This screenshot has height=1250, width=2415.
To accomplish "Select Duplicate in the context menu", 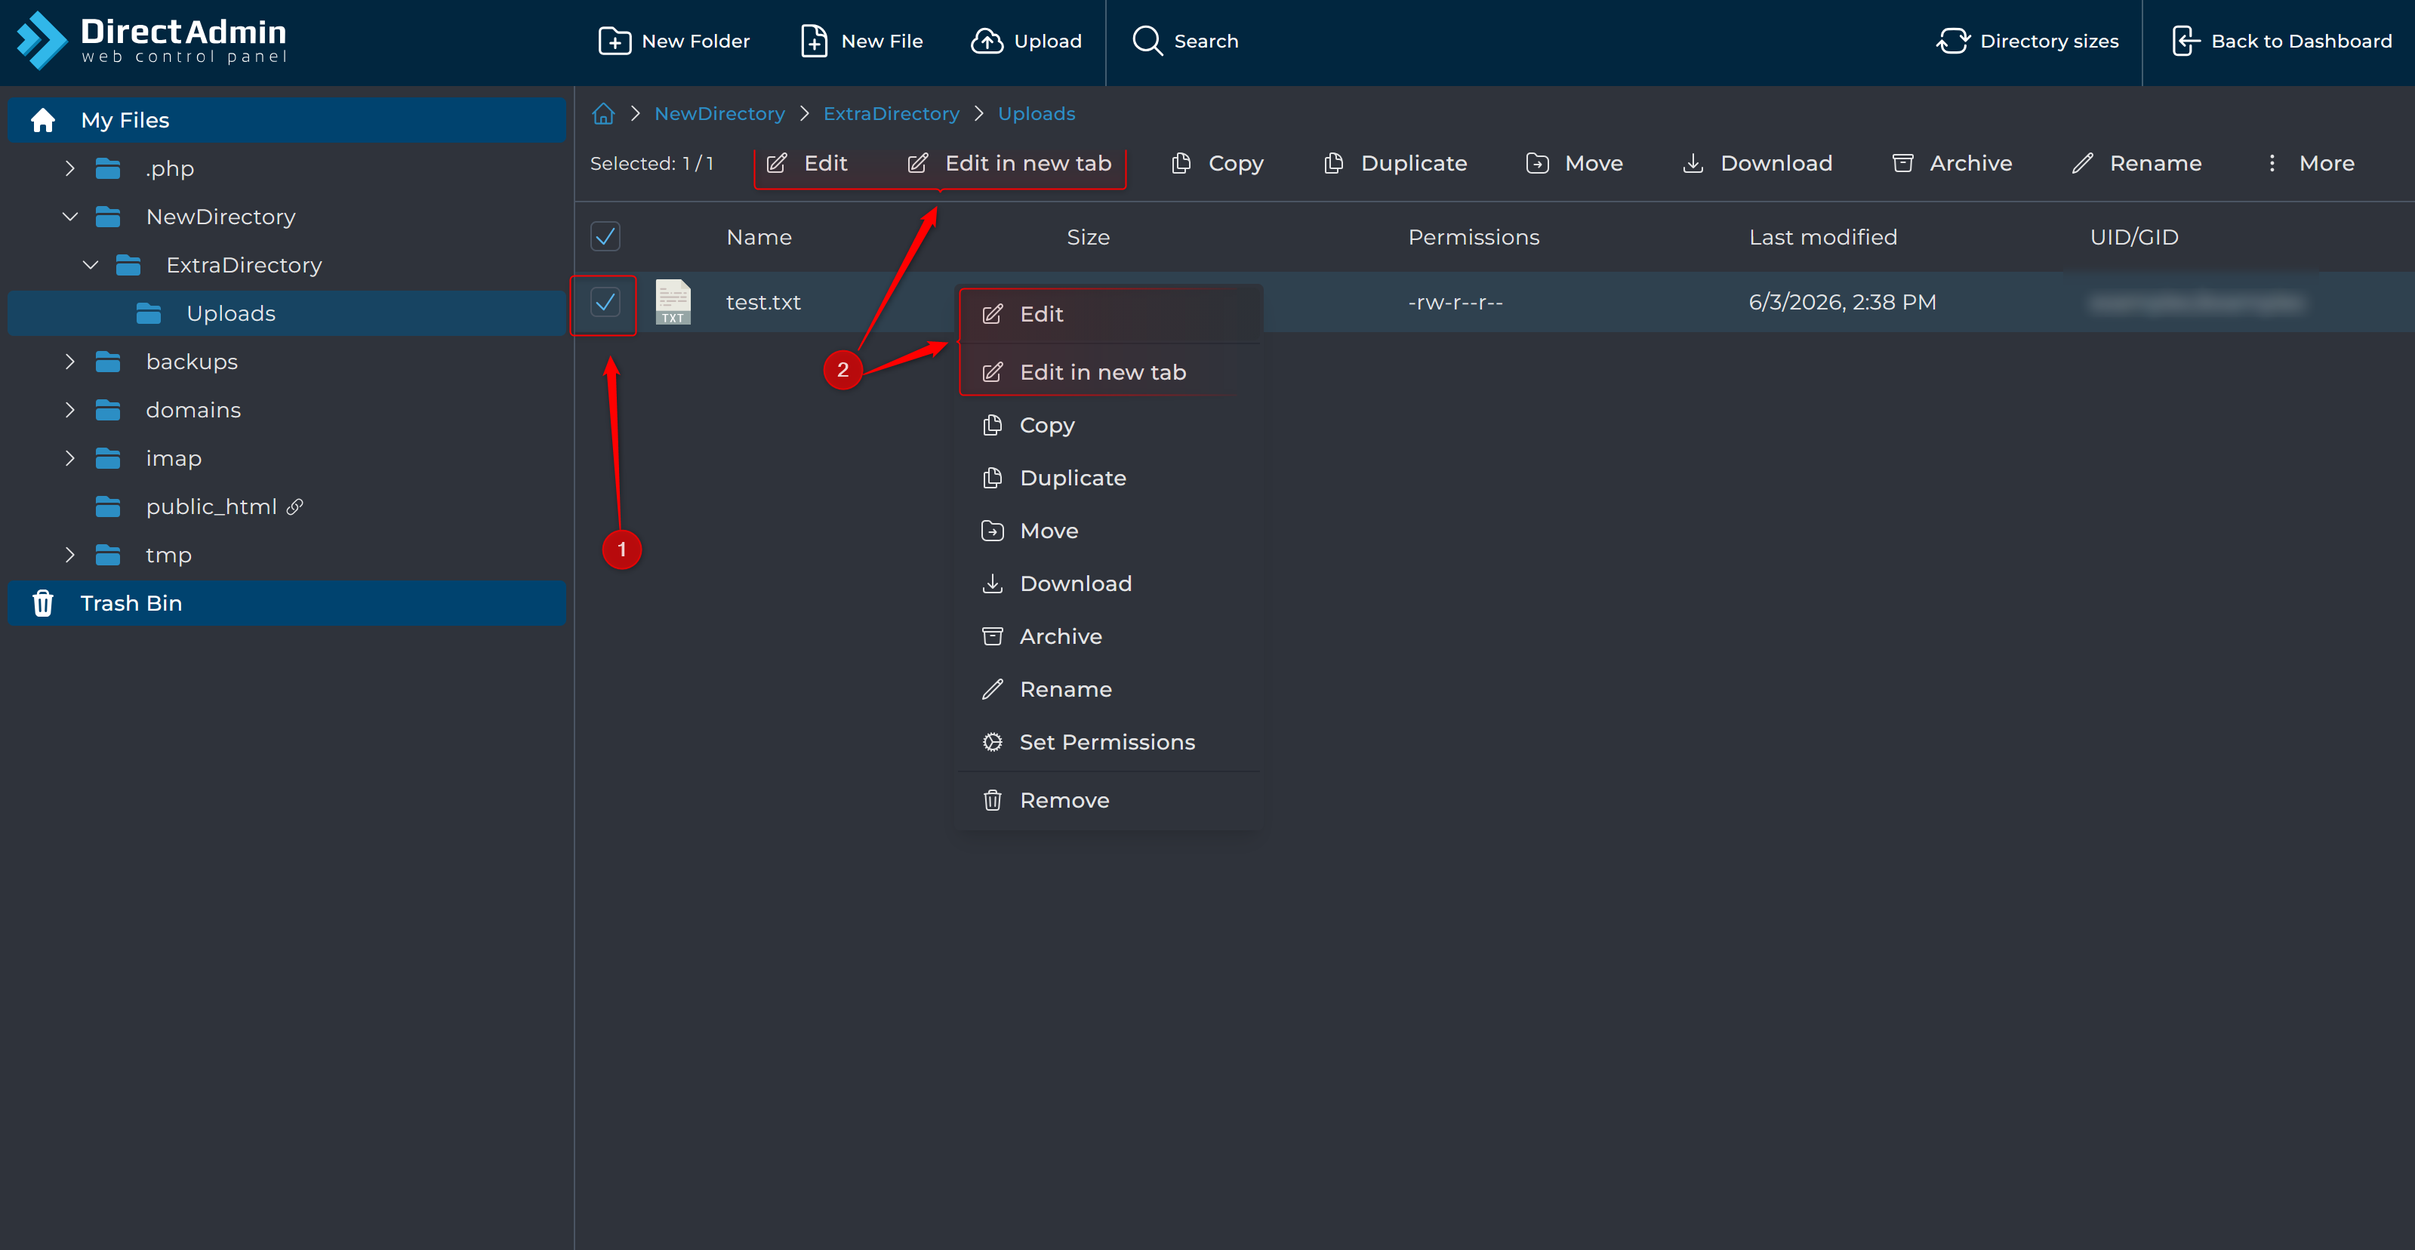I will tap(1108, 477).
